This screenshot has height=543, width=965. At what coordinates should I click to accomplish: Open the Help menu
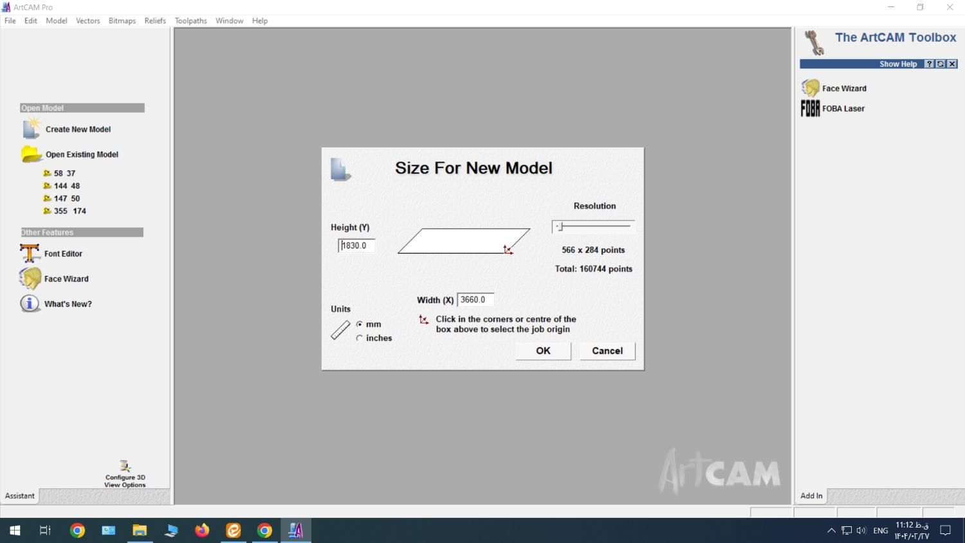(x=260, y=21)
